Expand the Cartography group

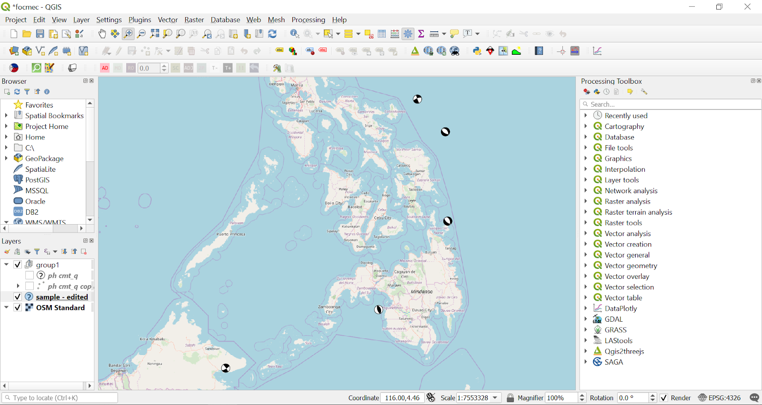tap(586, 127)
